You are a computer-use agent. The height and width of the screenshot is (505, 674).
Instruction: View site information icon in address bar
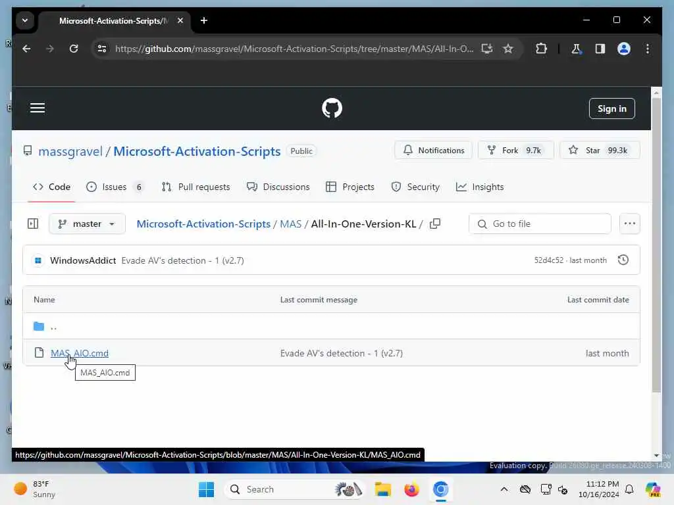(x=102, y=49)
